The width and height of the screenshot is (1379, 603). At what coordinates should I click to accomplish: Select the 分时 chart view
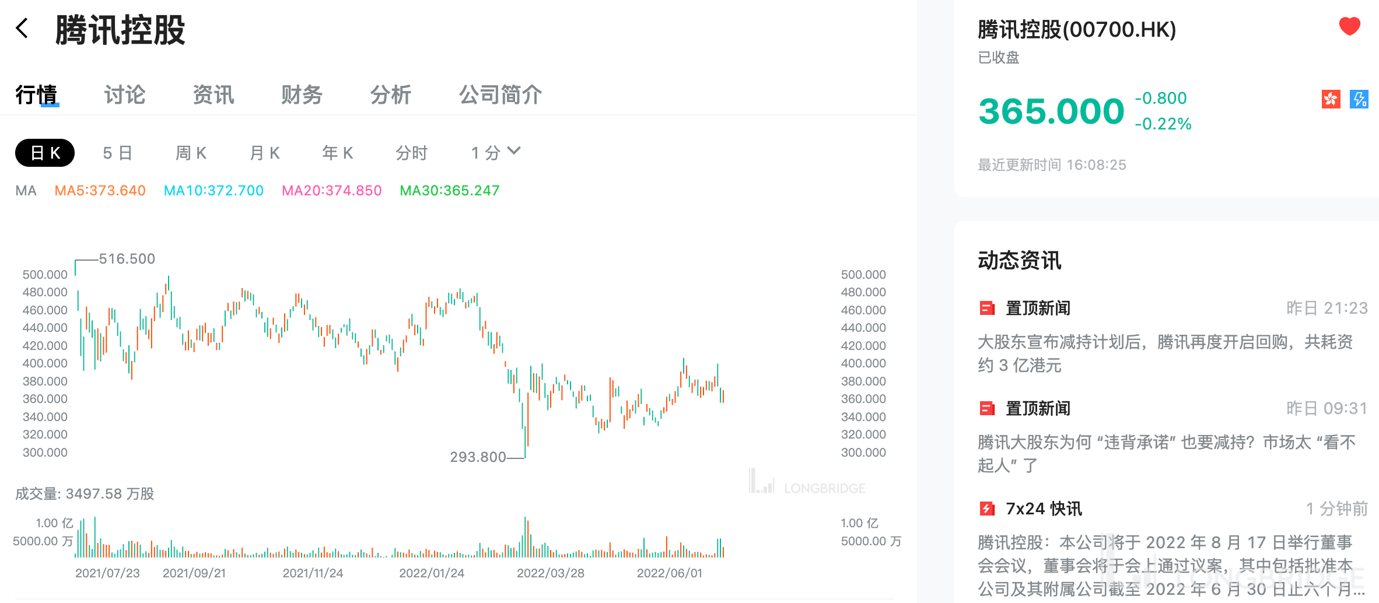[412, 153]
